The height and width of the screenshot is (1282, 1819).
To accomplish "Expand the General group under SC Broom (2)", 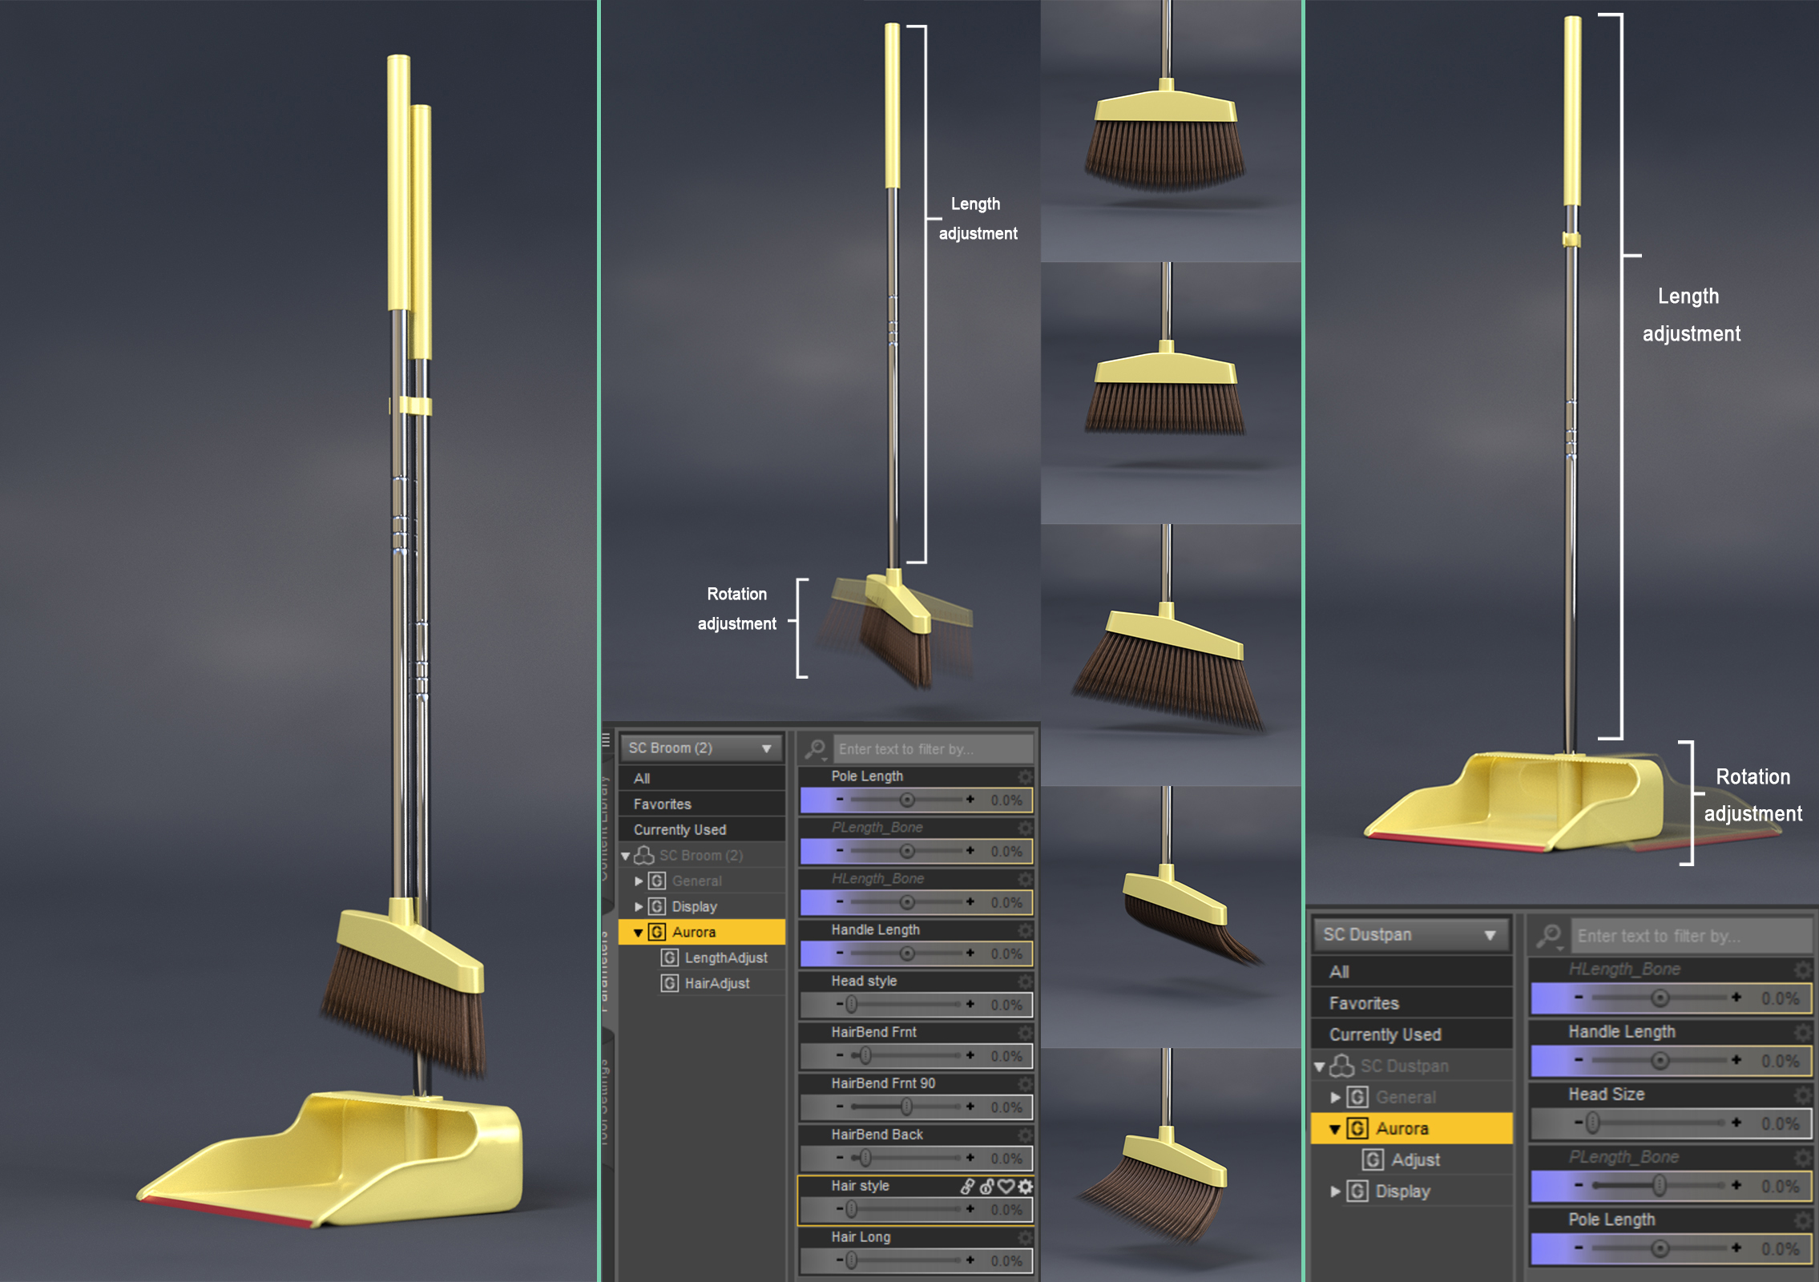I will [x=639, y=881].
